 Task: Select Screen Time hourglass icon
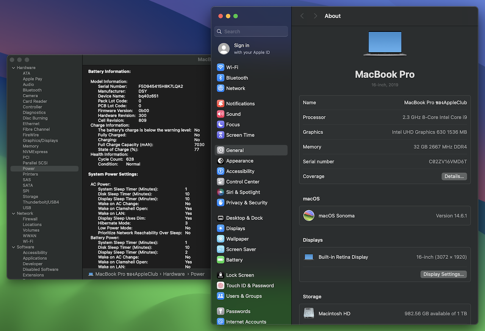(x=221, y=135)
